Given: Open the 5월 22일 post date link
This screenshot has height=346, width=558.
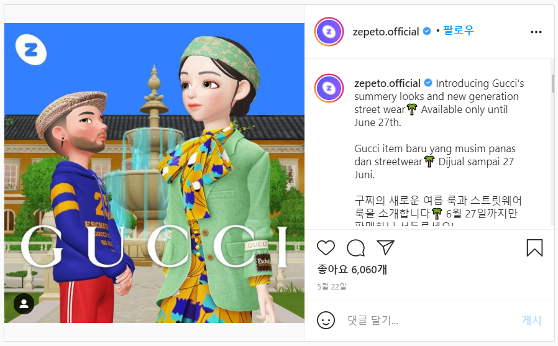Looking at the screenshot, I should click(332, 286).
